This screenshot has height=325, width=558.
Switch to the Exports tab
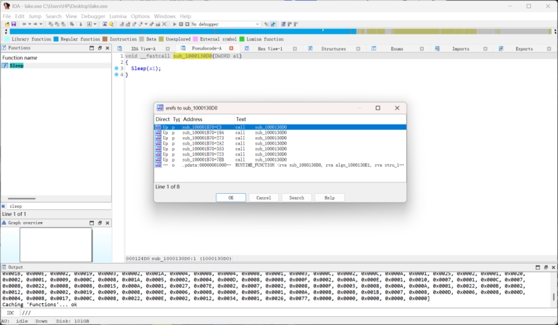pos(524,48)
